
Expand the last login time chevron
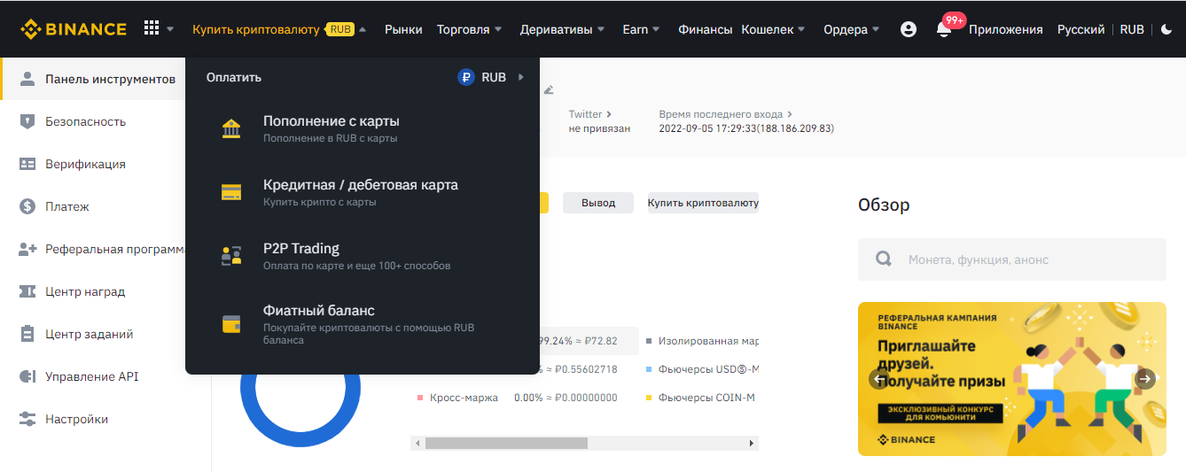(x=790, y=114)
